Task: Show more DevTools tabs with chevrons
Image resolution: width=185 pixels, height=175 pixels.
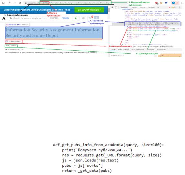Action: pos(158,7)
